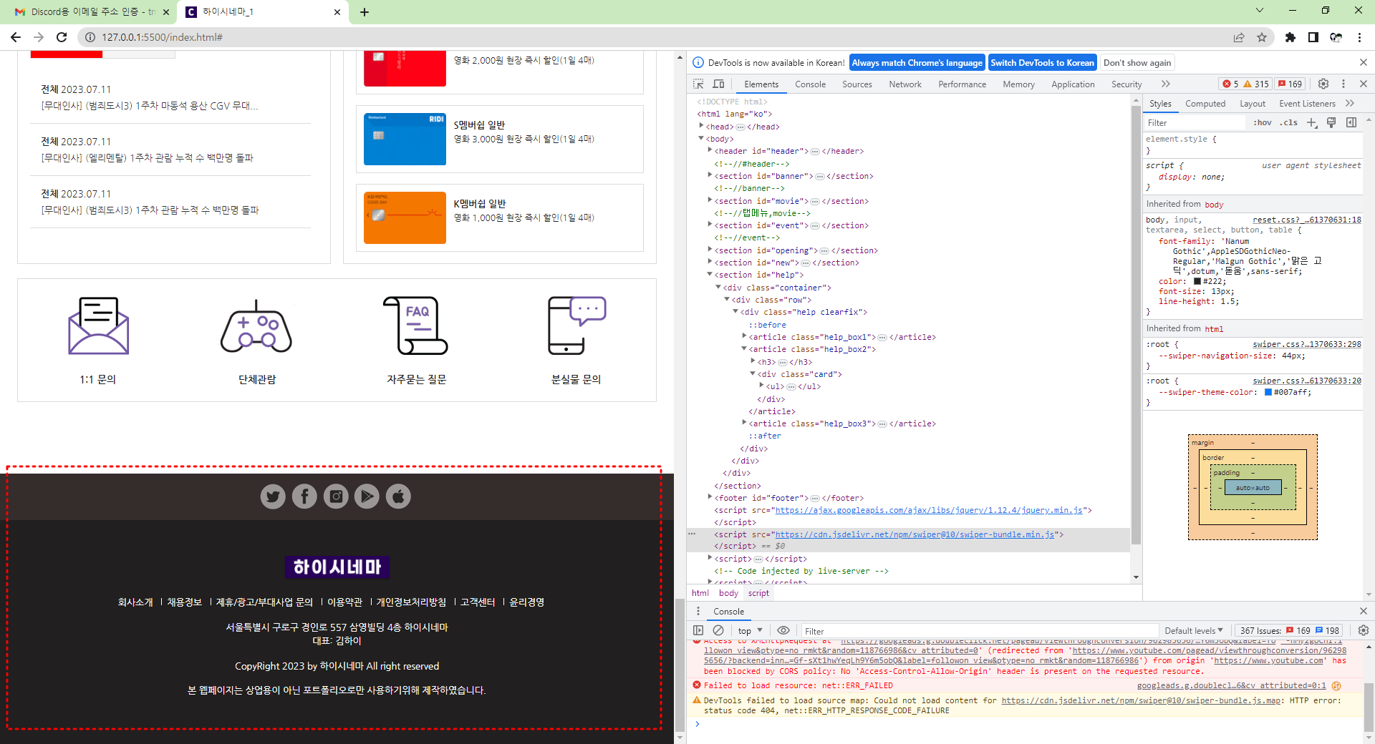Open a new Chrome tab
1375x744 pixels.
click(365, 12)
